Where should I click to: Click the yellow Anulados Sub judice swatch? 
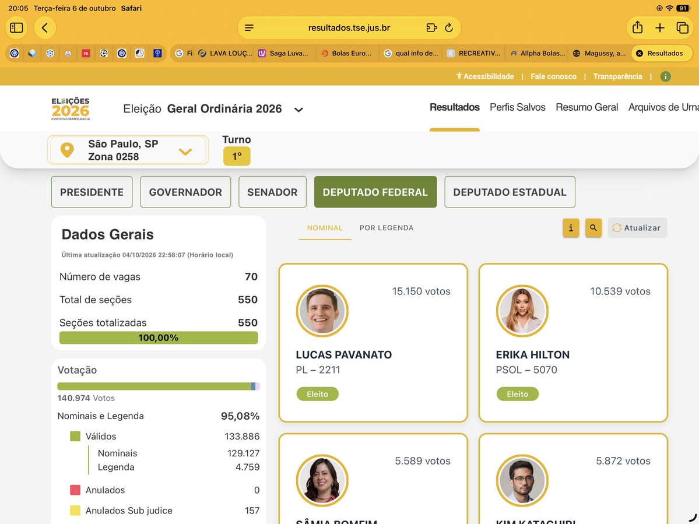click(x=75, y=511)
